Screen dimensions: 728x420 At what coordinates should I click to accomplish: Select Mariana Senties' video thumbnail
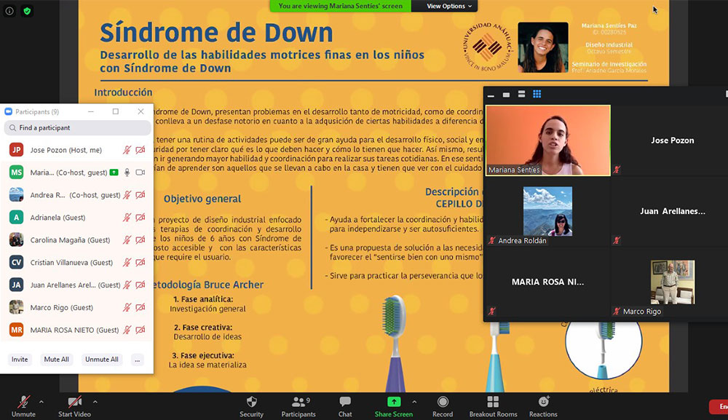pyautogui.click(x=547, y=140)
